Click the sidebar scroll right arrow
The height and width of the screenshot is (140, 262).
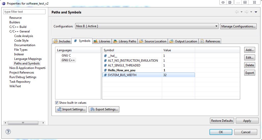click(43, 123)
